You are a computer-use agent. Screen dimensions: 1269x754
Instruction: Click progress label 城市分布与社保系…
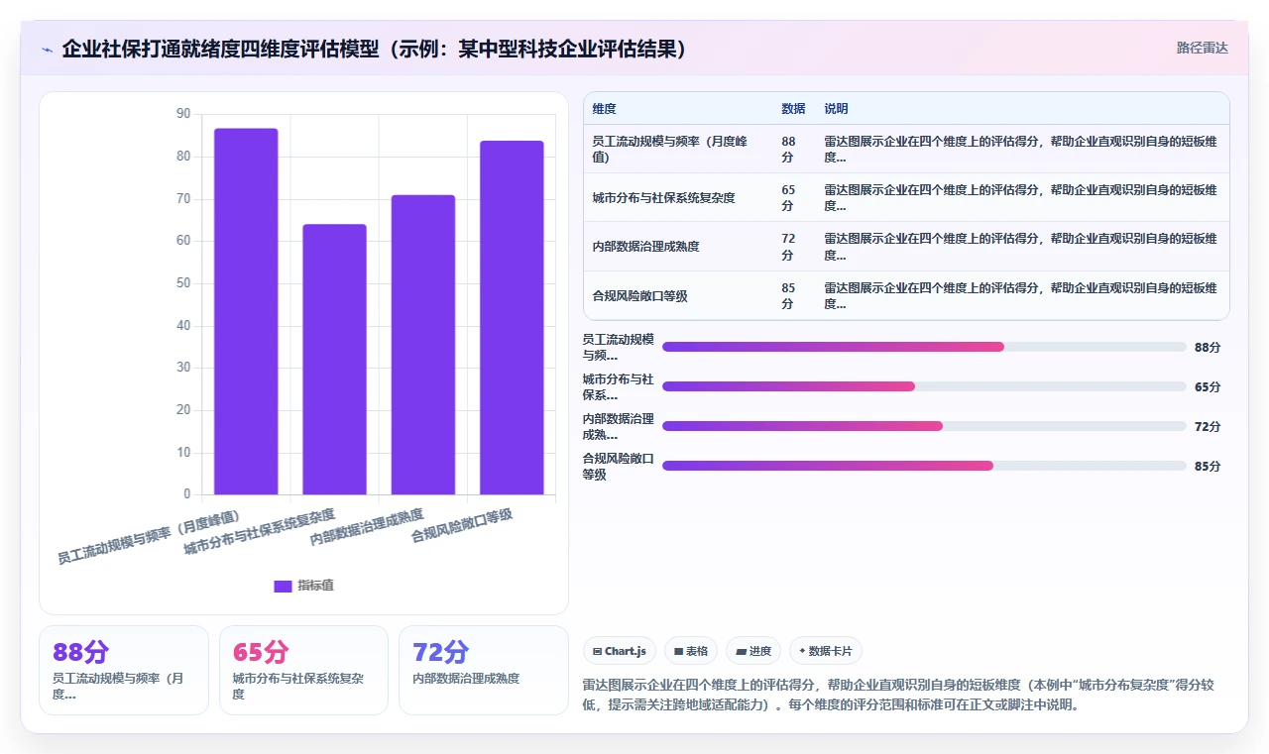tap(619, 386)
